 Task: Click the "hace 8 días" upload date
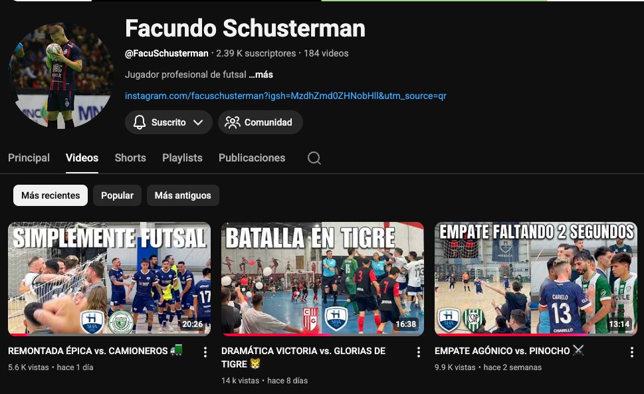(288, 381)
